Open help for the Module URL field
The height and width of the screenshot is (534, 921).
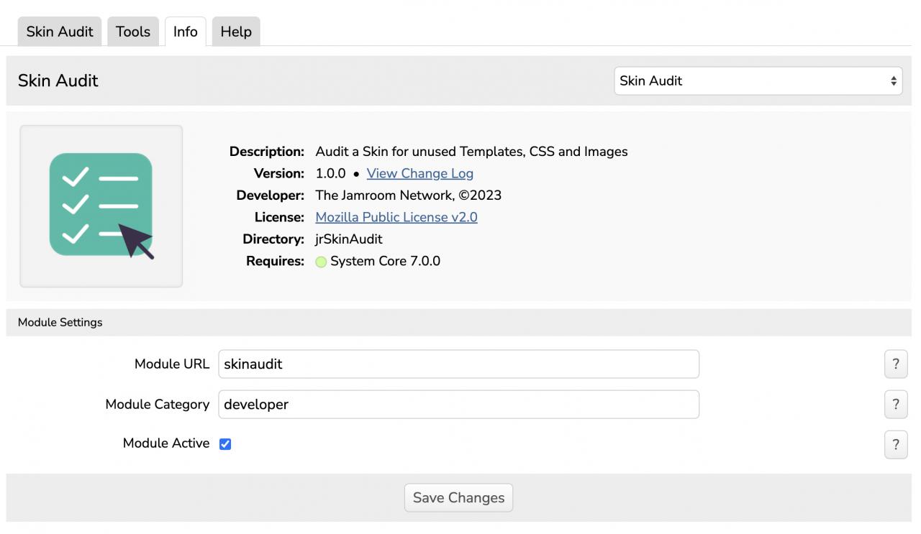click(895, 364)
